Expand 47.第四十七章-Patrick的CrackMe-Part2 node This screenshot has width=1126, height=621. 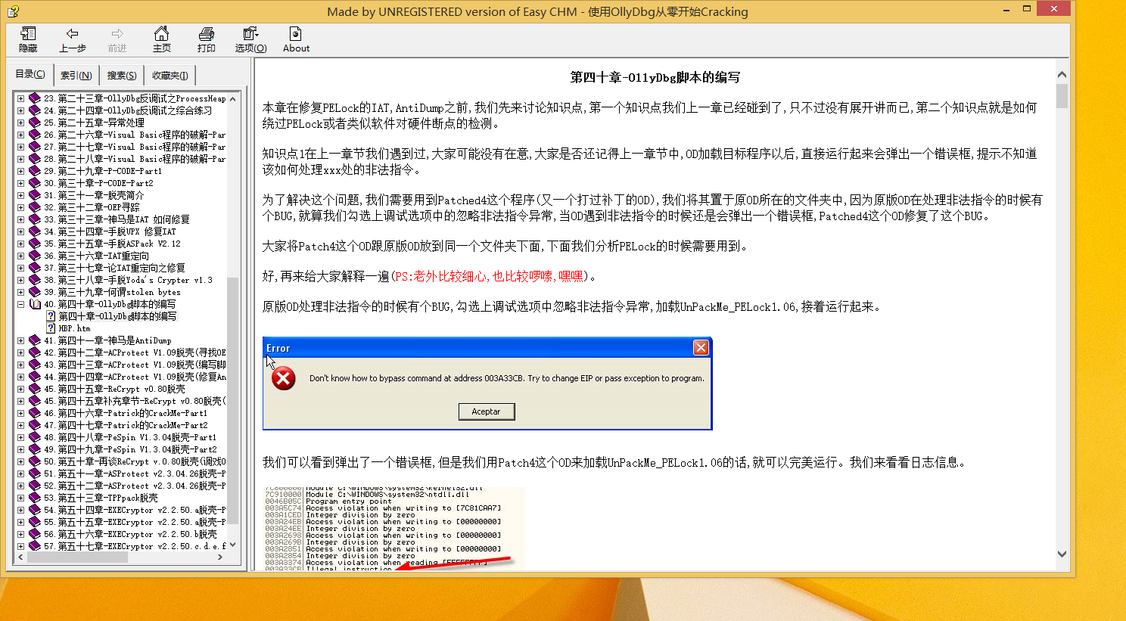click(21, 425)
